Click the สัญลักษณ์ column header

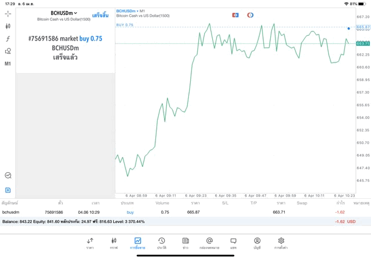point(10,203)
